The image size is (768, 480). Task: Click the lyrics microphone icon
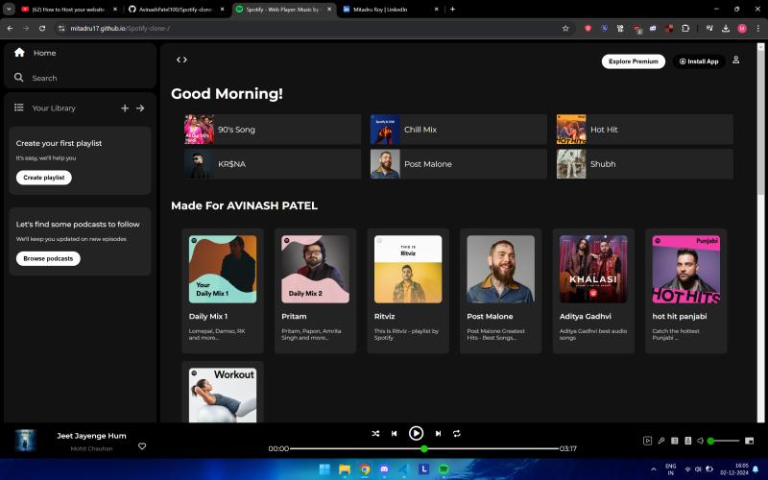(661, 441)
